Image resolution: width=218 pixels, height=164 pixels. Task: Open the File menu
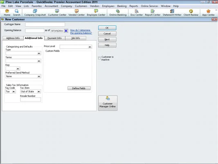coord(3,6)
